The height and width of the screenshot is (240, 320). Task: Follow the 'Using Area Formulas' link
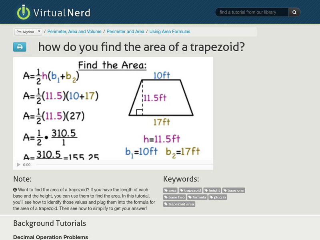pyautogui.click(x=170, y=30)
